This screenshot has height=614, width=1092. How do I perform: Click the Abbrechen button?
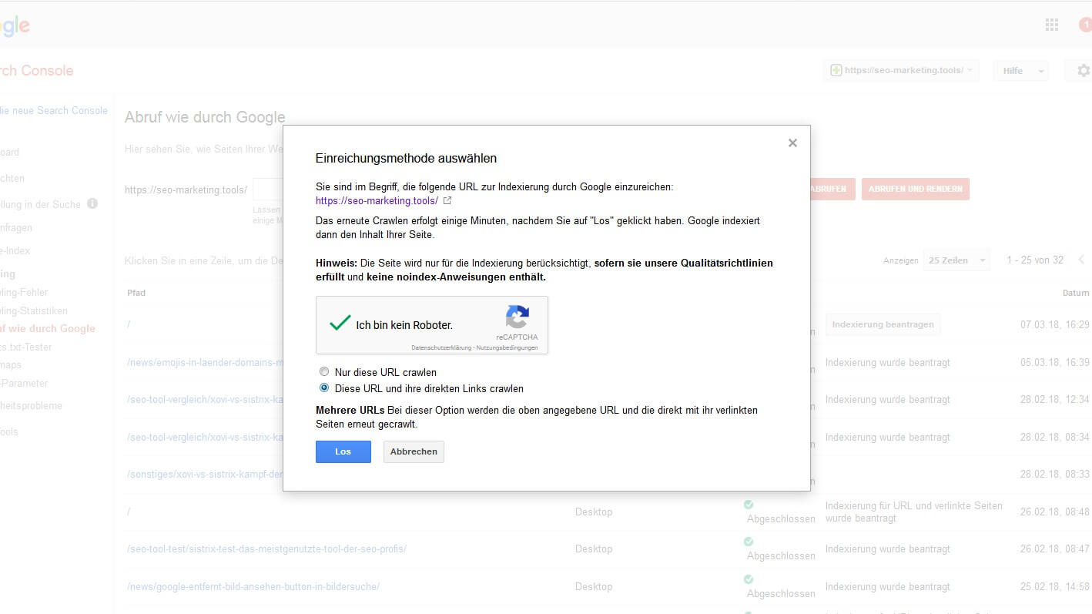(414, 451)
